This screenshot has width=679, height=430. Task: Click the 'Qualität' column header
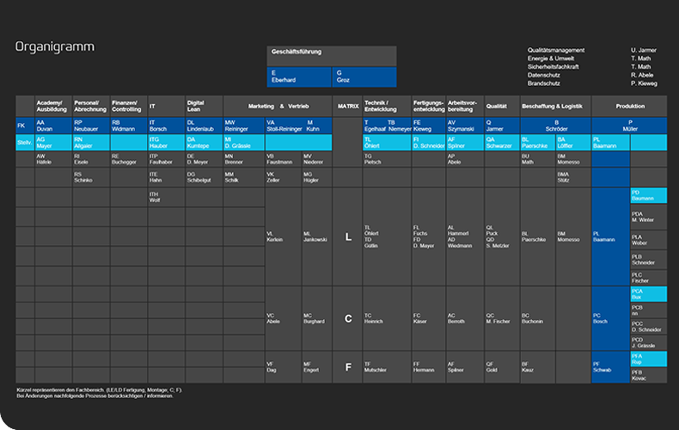502,106
